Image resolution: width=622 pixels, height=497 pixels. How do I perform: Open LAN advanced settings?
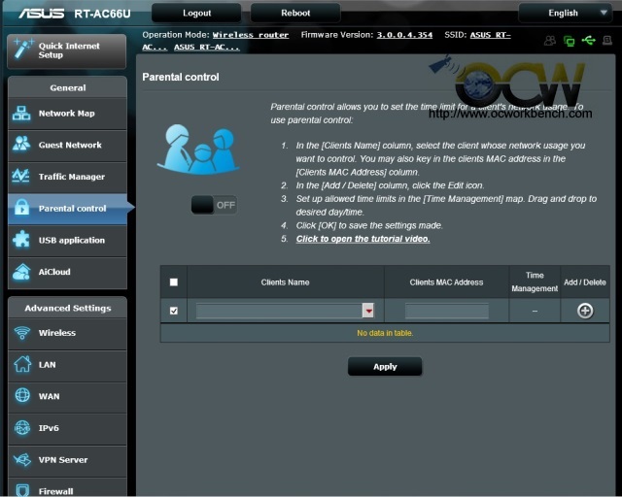[67, 365]
